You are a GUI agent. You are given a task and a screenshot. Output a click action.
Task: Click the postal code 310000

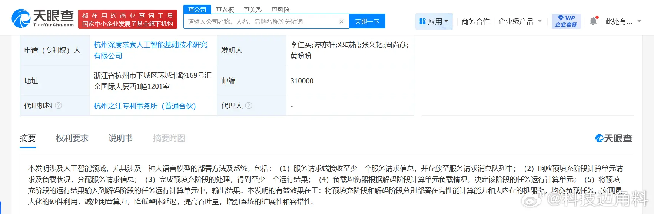coord(302,81)
